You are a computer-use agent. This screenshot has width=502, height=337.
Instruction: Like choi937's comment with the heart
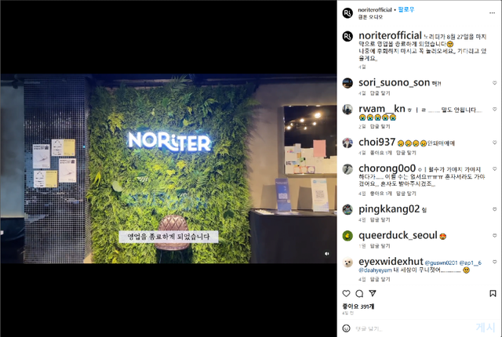pos(494,143)
